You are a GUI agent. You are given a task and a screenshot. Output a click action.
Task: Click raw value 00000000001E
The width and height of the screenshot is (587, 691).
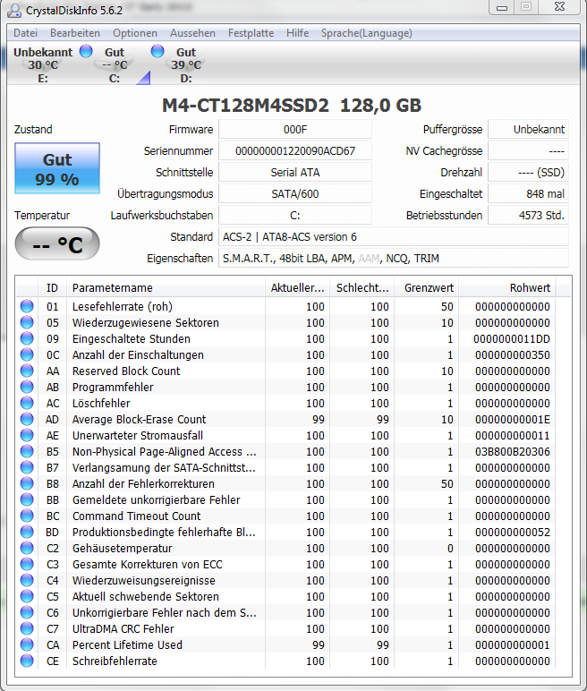513,420
